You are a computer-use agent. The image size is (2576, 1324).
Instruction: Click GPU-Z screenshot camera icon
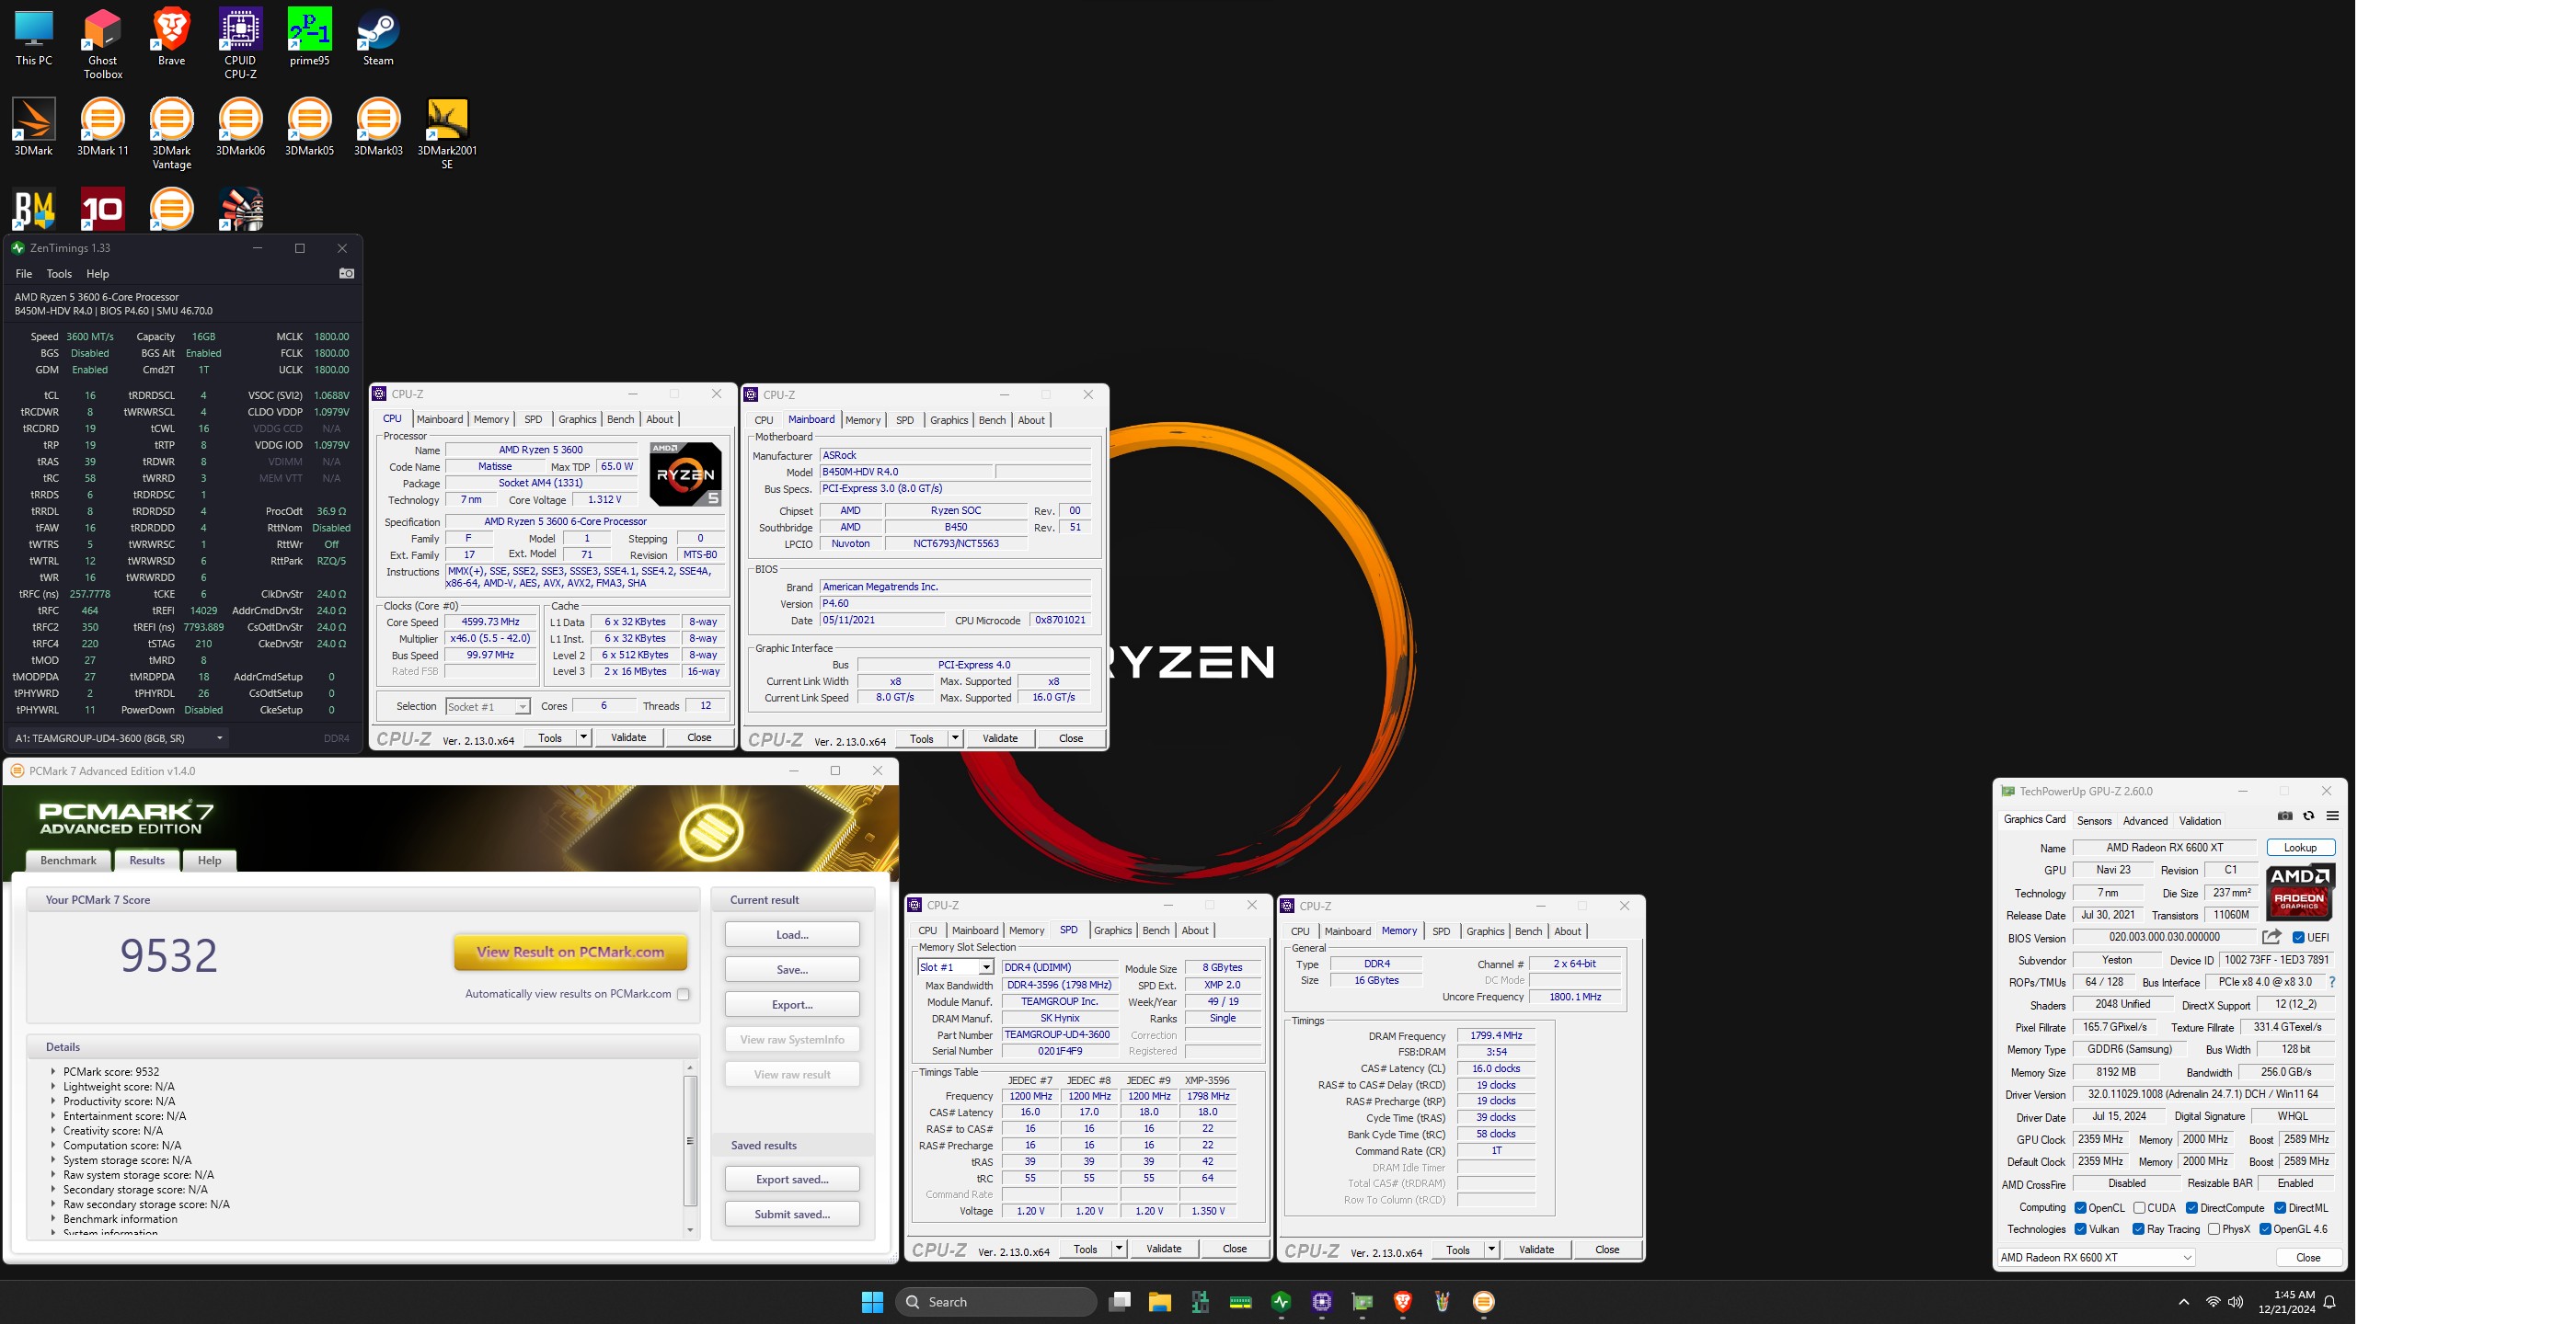[x=2284, y=816]
